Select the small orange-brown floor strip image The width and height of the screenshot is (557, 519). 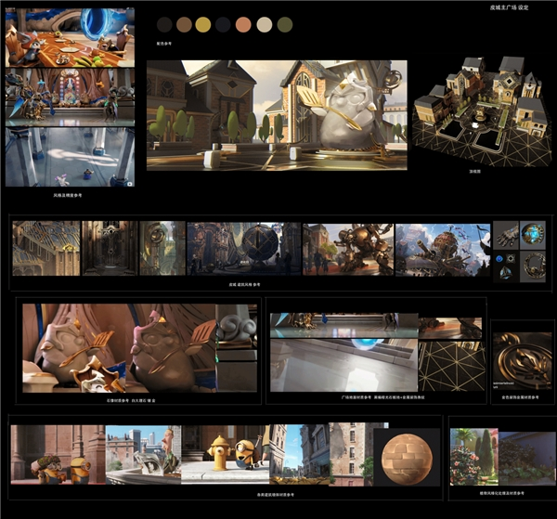pos(450,329)
